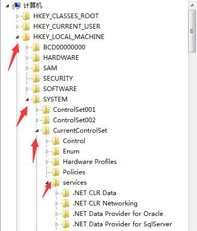Select the ControlSet002 label
The width and height of the screenshot is (197, 231).
74,120
